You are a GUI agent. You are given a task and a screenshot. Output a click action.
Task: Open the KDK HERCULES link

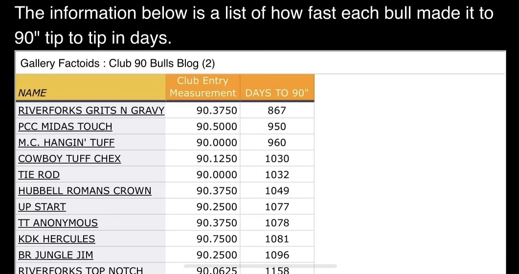[x=56, y=239]
